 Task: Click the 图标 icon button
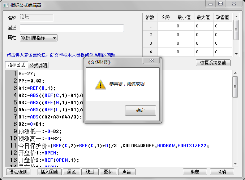108,172
